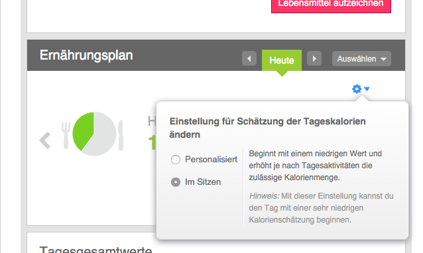
Task: Expand the blue arrow next to gear
Action: [367, 89]
